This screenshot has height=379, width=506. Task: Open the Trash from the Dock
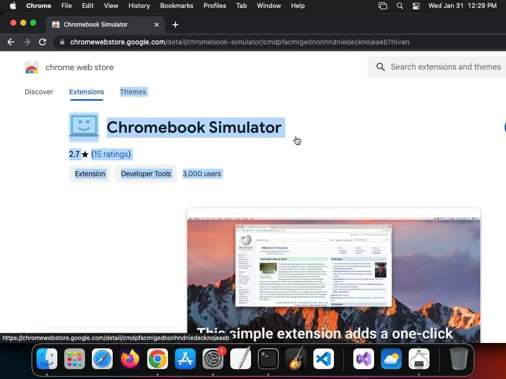click(459, 359)
